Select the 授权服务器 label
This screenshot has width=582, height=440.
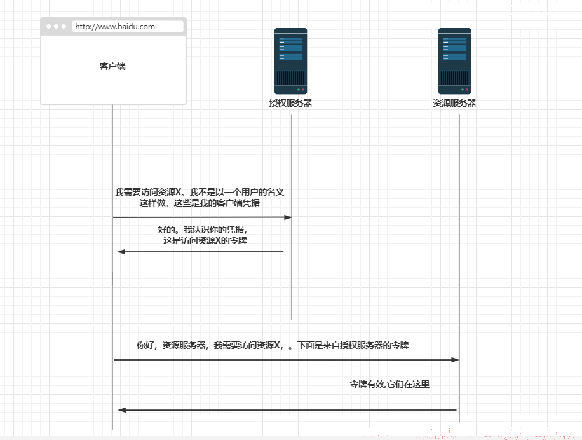point(290,103)
